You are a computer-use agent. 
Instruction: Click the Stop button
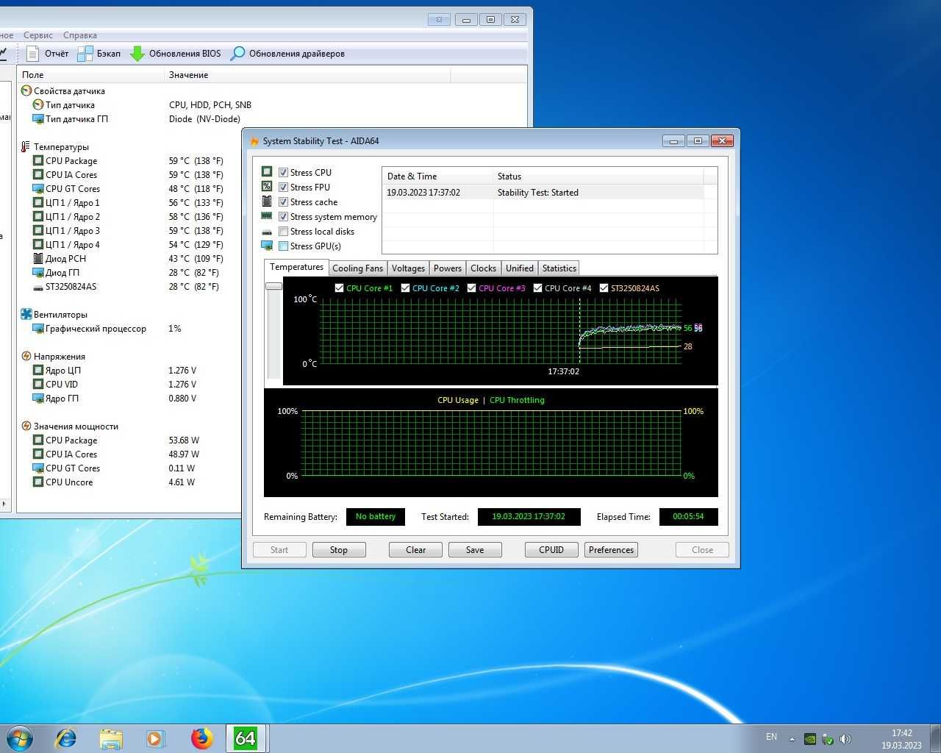(339, 550)
